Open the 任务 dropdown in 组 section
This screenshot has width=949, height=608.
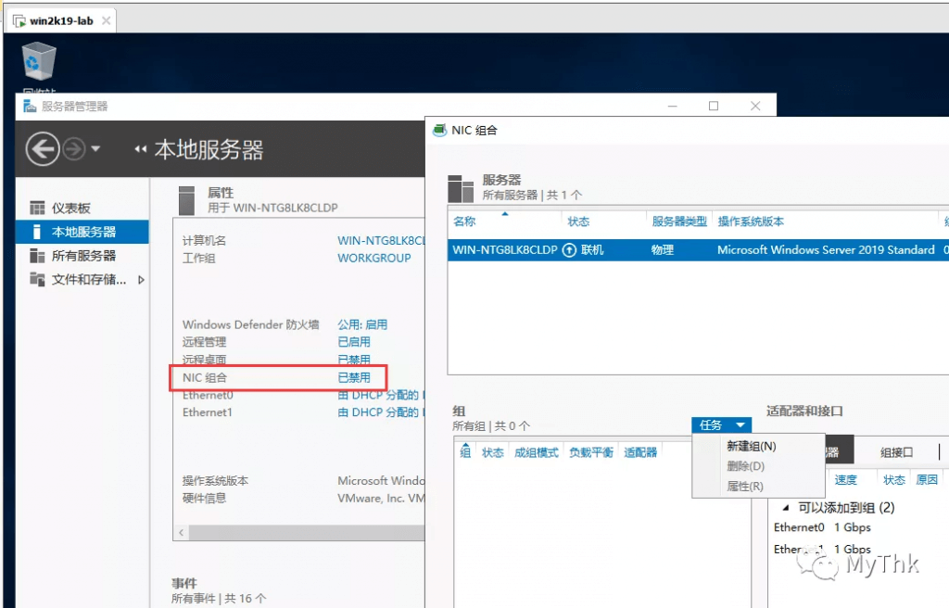point(721,425)
